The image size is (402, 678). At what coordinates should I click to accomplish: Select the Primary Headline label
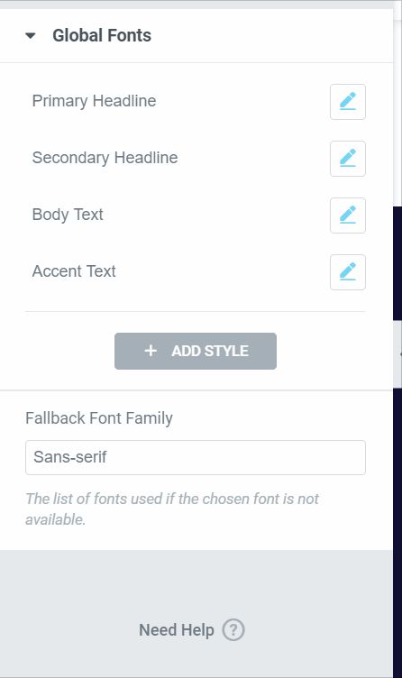[95, 101]
